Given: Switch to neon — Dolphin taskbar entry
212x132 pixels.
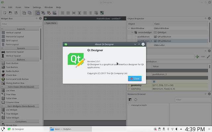Looking at the screenshot, I should pyautogui.click(x=71, y=129).
